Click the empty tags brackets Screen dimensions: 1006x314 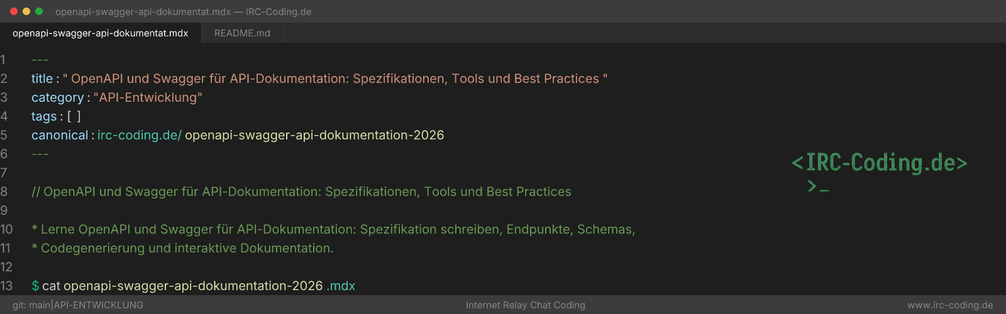74,116
